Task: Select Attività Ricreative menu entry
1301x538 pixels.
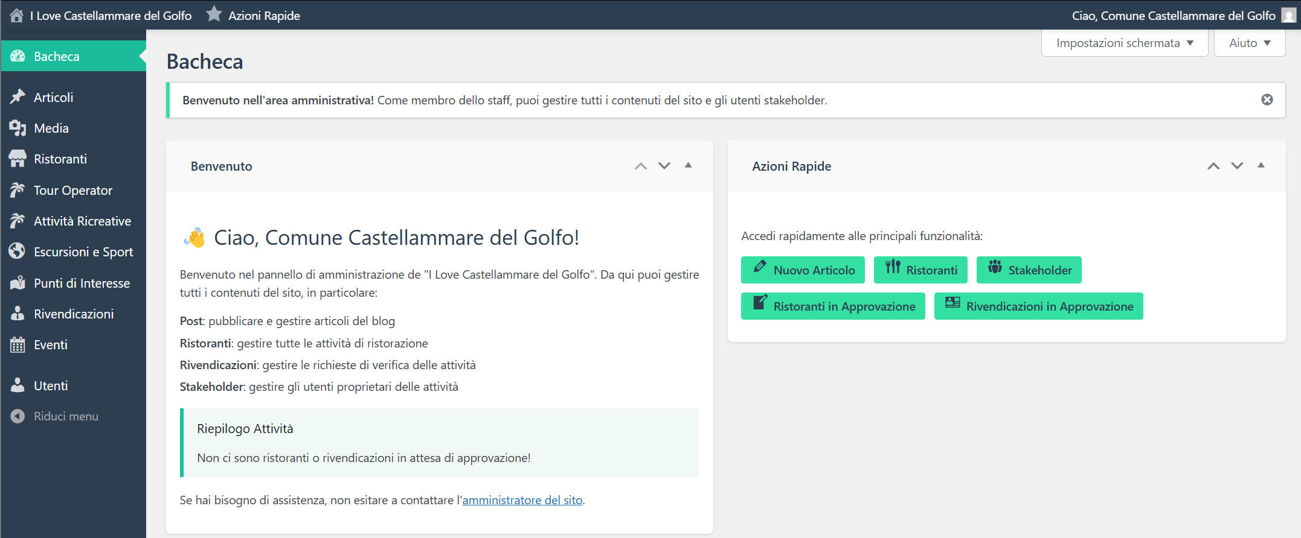Action: pos(73,221)
